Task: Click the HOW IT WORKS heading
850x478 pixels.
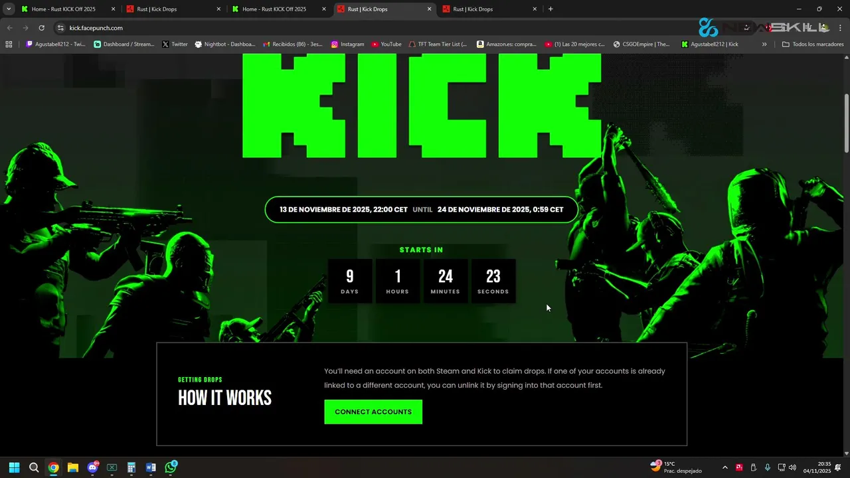Action: click(x=224, y=398)
